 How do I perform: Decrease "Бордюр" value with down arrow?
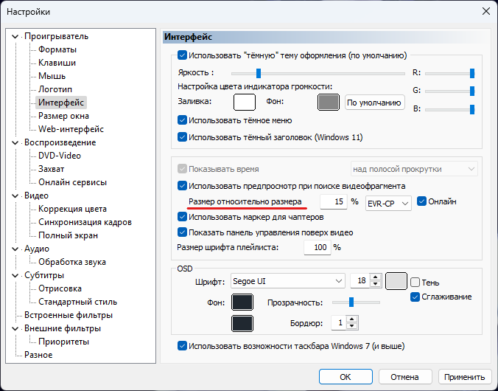(351, 326)
